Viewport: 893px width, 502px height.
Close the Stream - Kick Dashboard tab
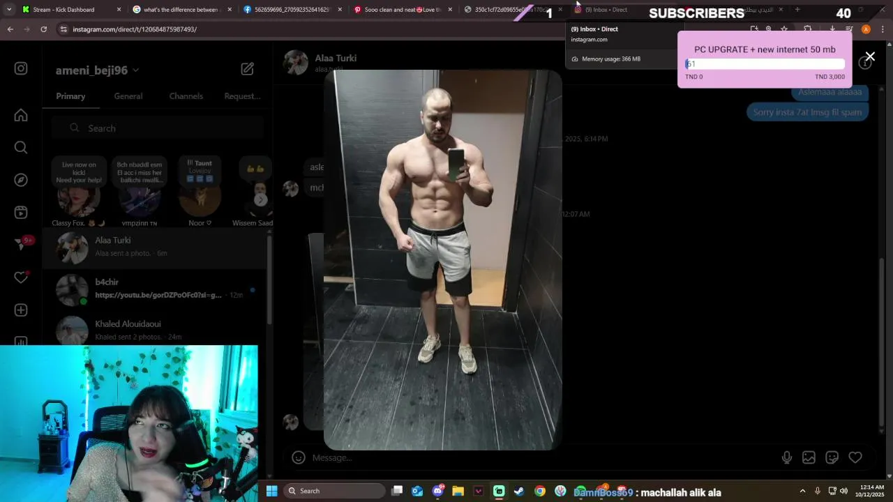119,10
